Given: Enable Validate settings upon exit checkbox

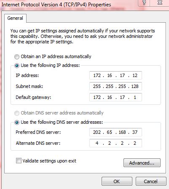Looking at the screenshot, I should pos(19,161).
